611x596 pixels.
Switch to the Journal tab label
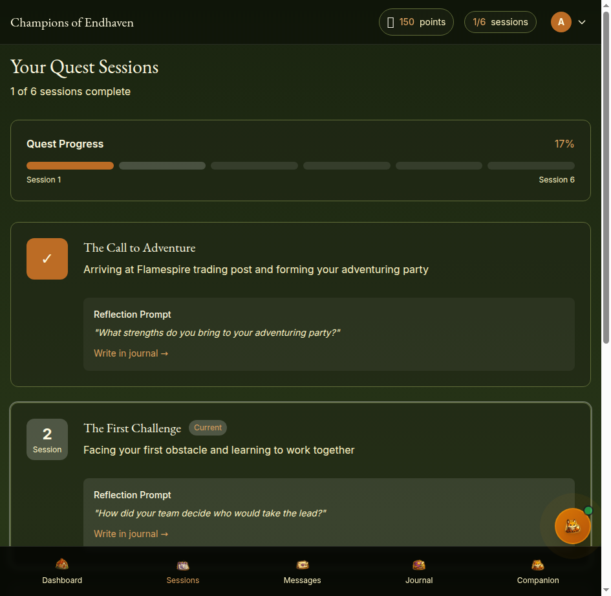click(x=419, y=580)
